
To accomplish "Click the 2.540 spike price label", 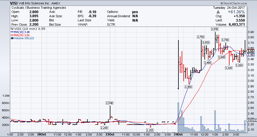I will (x=110, y=103).
